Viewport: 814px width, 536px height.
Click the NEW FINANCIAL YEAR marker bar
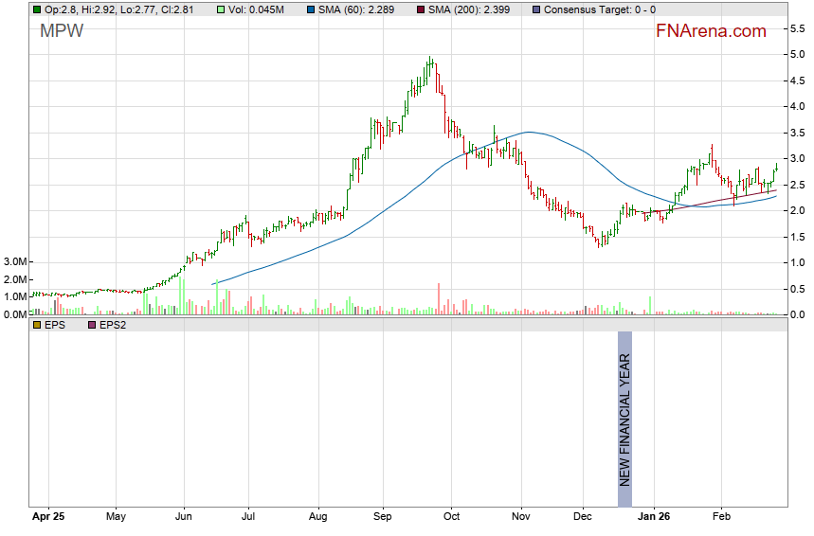click(624, 409)
